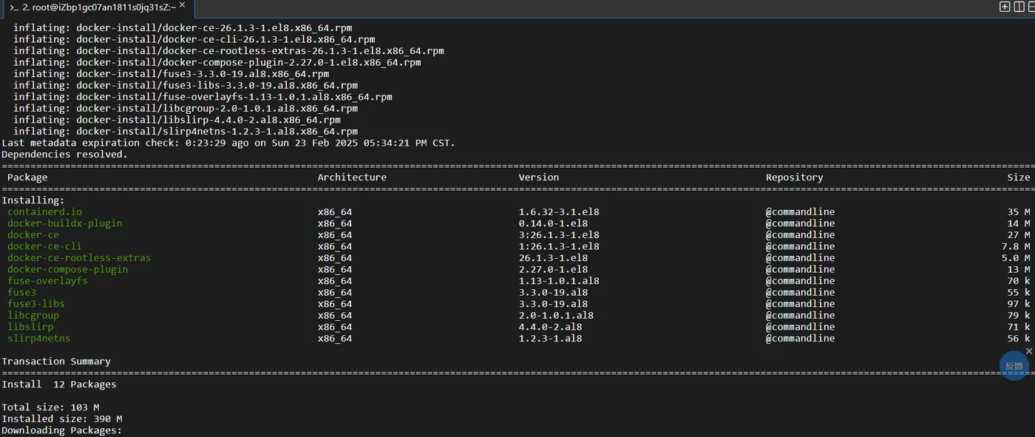The width and height of the screenshot is (1035, 437).
Task: Click the Package column header
Action: click(27, 177)
